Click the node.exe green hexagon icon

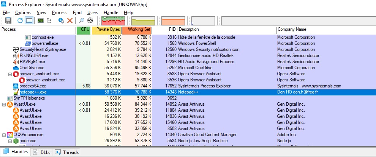16,141
